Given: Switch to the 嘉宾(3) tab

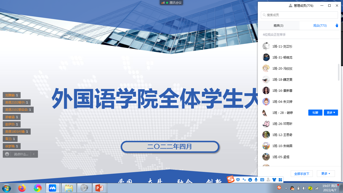Looking at the screenshot, I should tap(278, 26).
